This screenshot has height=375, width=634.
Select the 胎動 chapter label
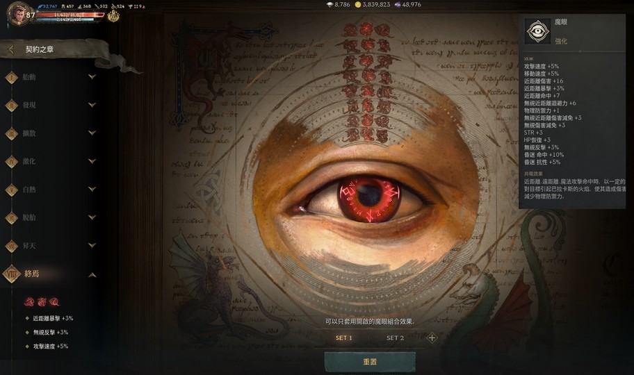point(29,77)
